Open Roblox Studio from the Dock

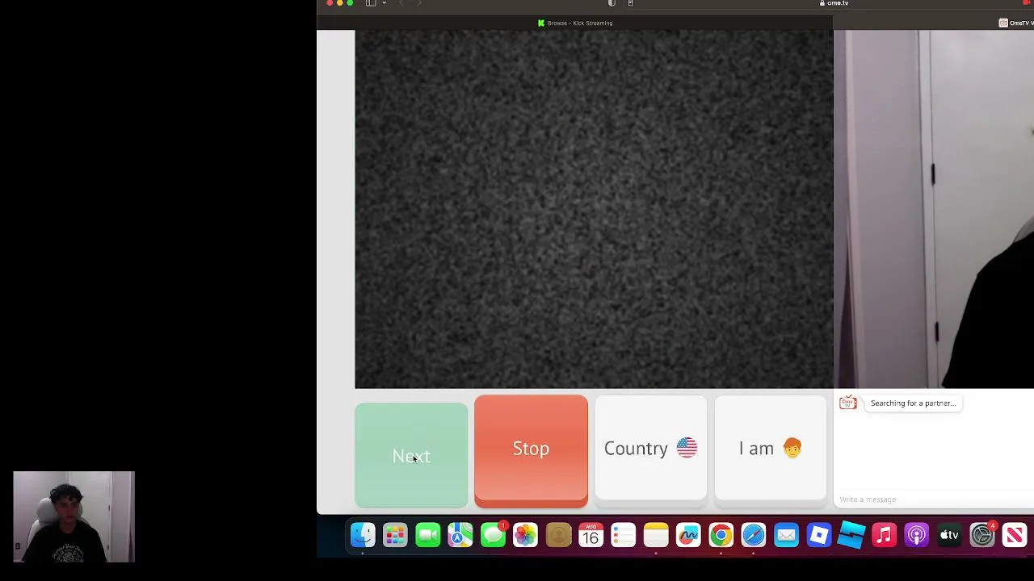click(x=851, y=535)
